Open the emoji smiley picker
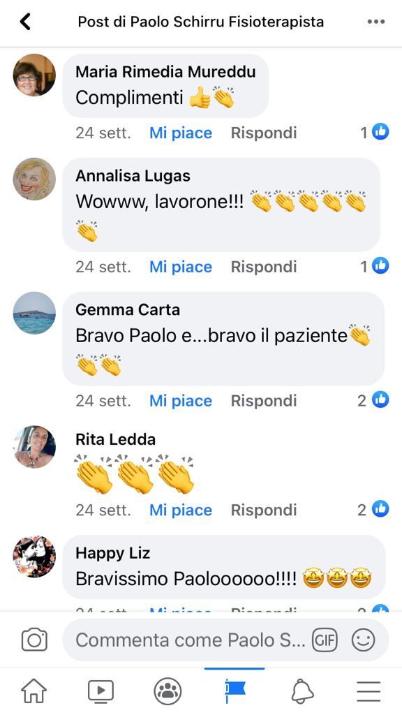This screenshot has width=402, height=715. (363, 640)
